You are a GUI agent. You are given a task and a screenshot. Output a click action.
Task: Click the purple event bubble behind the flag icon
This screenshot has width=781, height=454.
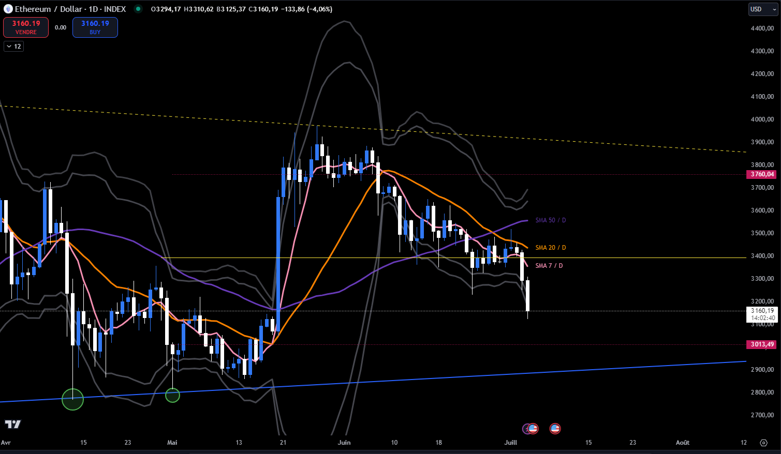coord(526,428)
